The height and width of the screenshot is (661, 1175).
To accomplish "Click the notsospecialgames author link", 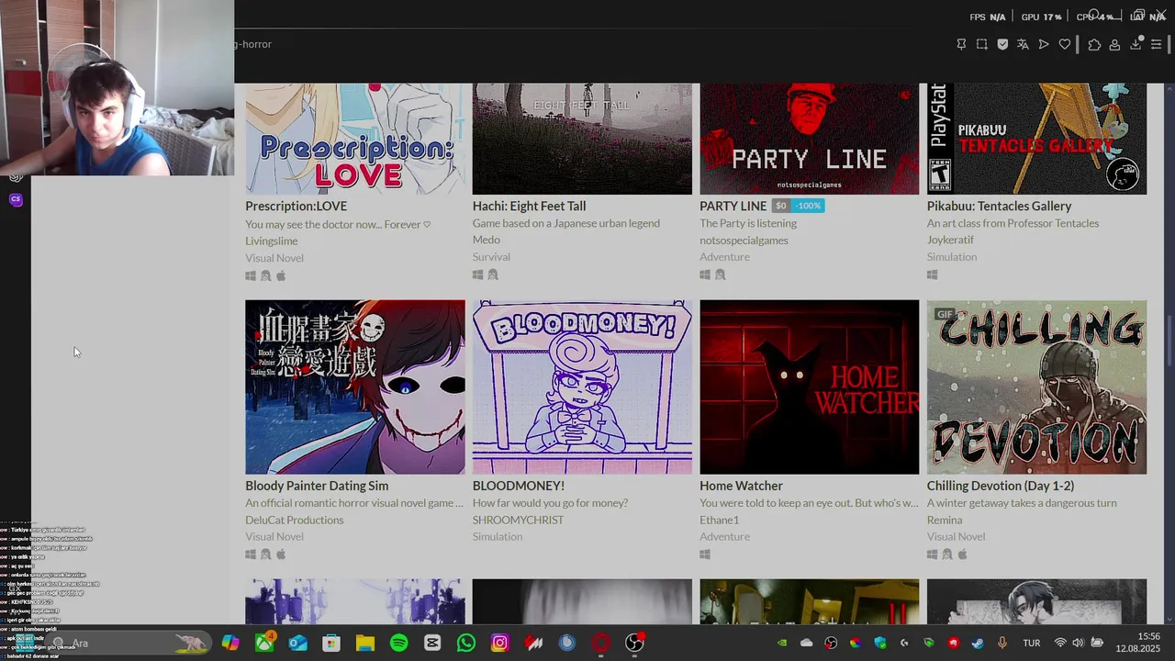I will click(744, 240).
